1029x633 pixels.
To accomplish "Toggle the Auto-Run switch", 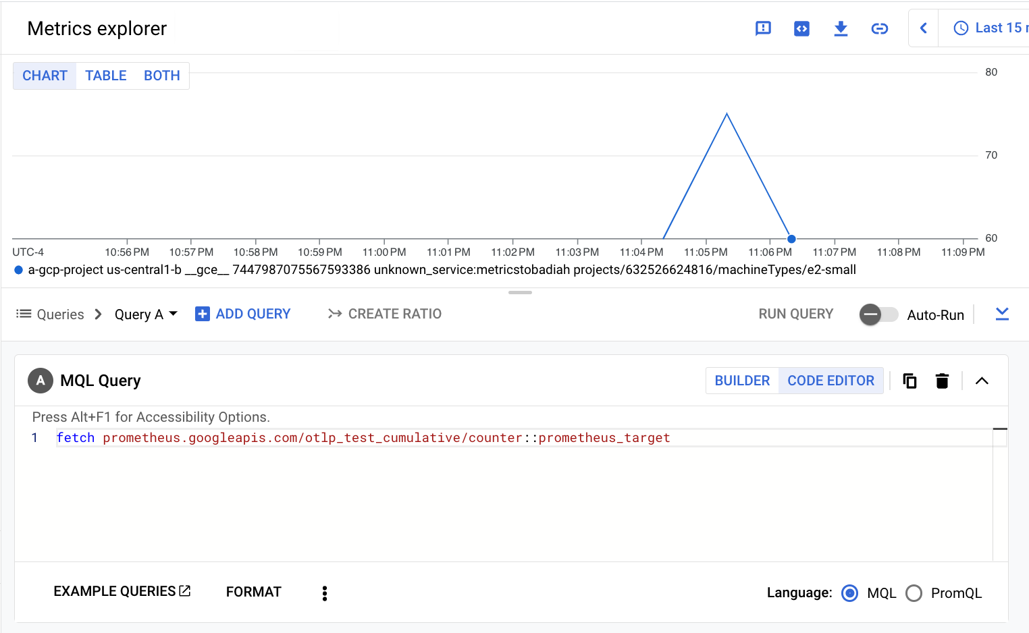I will pyautogui.click(x=878, y=314).
